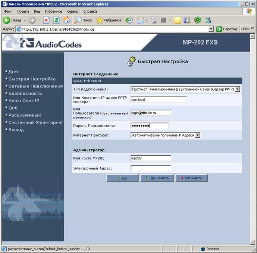Click the Mail envelope toolbar icon
Screen dimensions: 257x253
coord(141,21)
